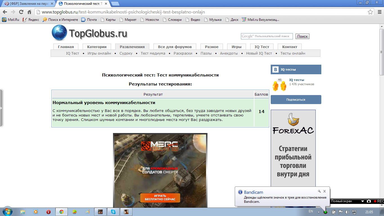
Task: Click the TopGlobus globe logo
Action: pyautogui.click(x=59, y=33)
